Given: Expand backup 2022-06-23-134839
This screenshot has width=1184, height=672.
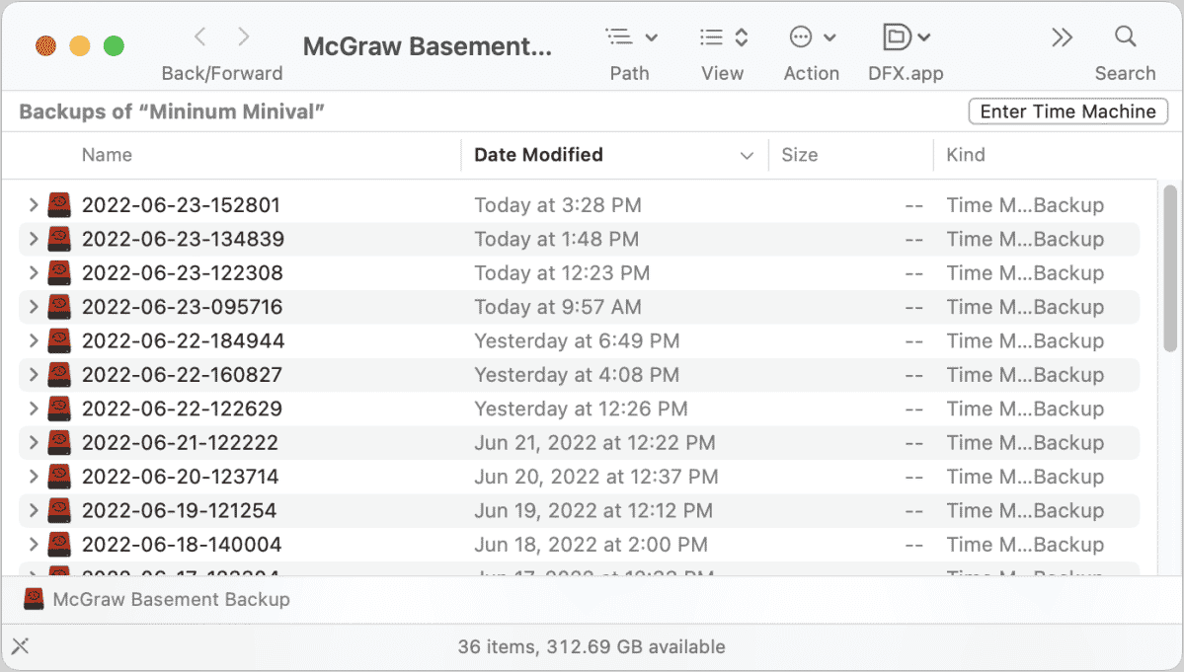Looking at the screenshot, I should point(34,239).
